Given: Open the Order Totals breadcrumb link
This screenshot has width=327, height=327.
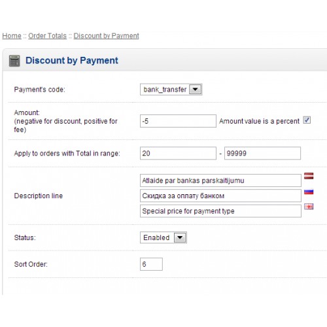Looking at the screenshot, I should (47, 36).
